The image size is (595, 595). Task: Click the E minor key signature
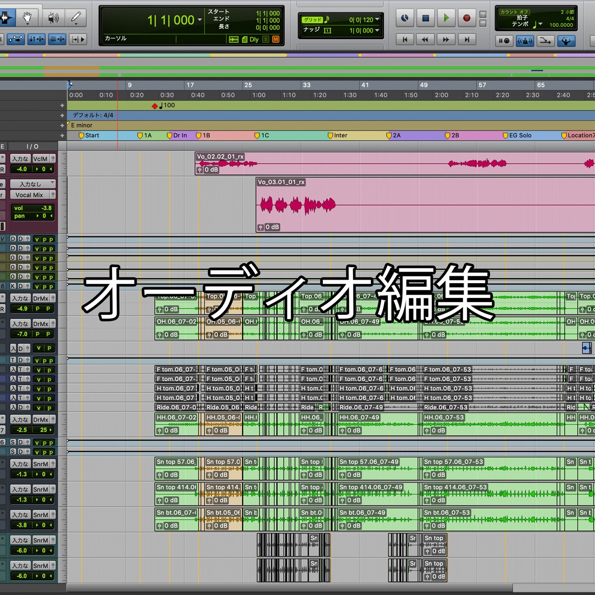point(82,125)
